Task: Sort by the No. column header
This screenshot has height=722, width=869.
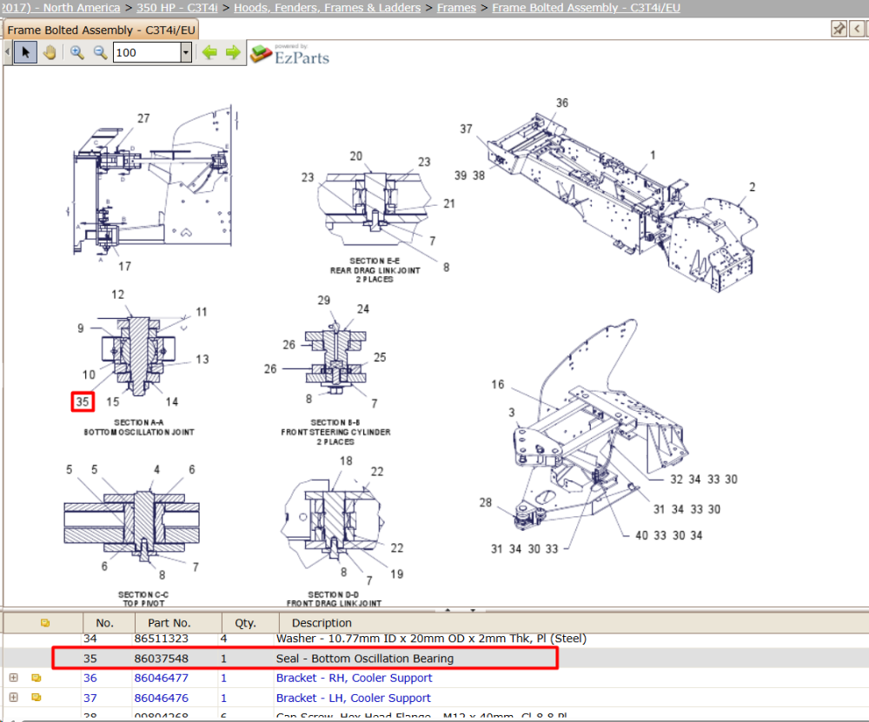Action: pyautogui.click(x=104, y=623)
